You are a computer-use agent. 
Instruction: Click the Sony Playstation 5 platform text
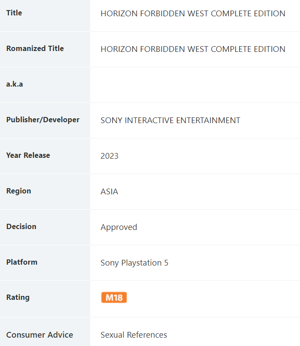pos(134,263)
